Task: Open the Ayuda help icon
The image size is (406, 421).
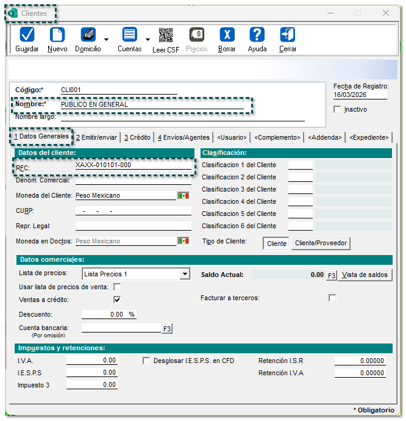Action: point(257,35)
